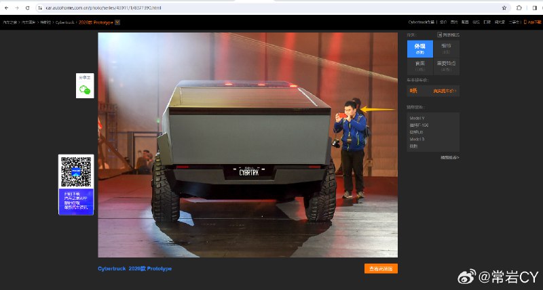Click the orange 查看高清图 button
The image size is (543, 290).
coord(381,268)
